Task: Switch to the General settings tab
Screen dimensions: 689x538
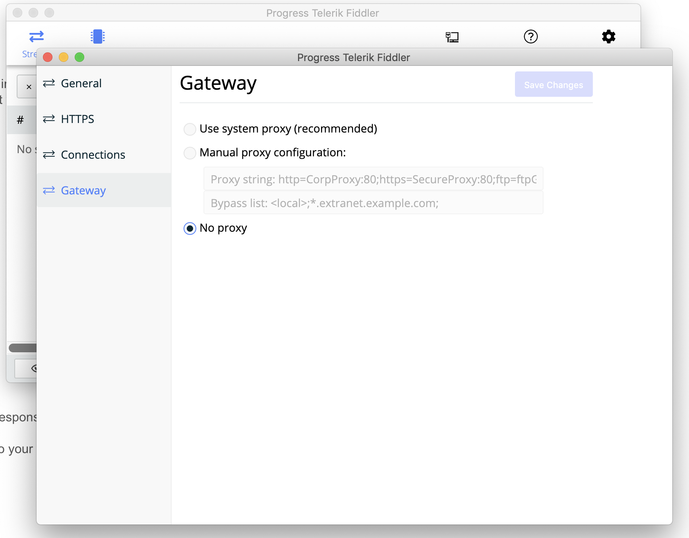Action: coord(81,83)
